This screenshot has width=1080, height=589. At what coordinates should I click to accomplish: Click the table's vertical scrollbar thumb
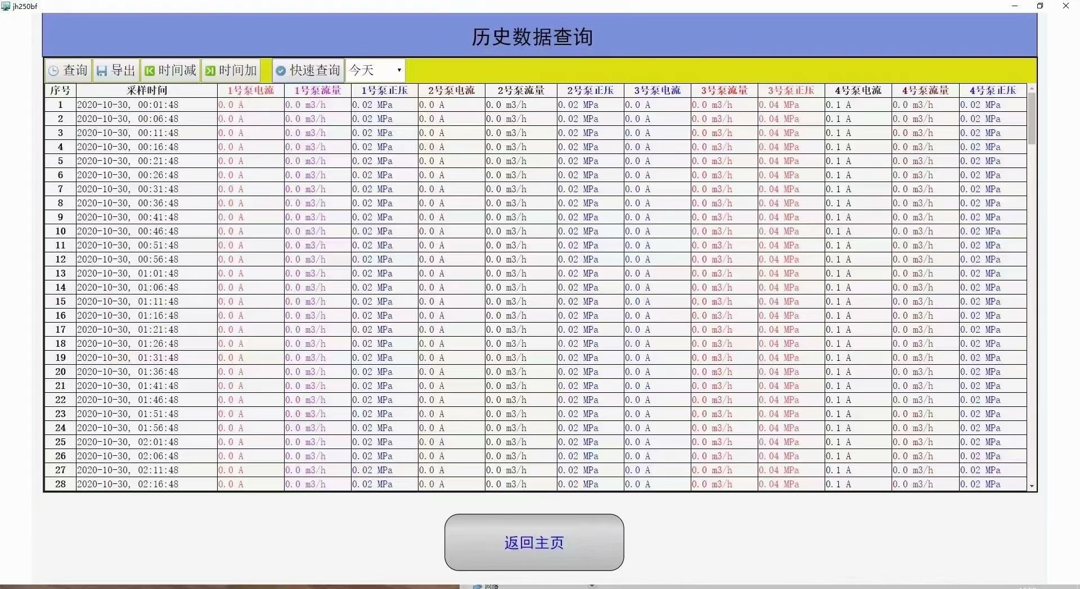1032,118
